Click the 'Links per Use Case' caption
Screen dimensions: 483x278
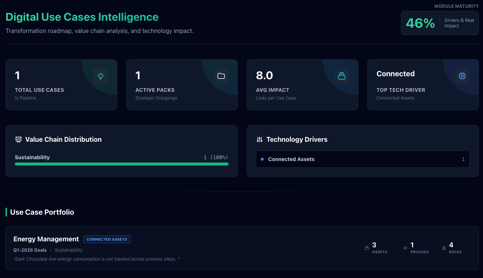pos(276,98)
